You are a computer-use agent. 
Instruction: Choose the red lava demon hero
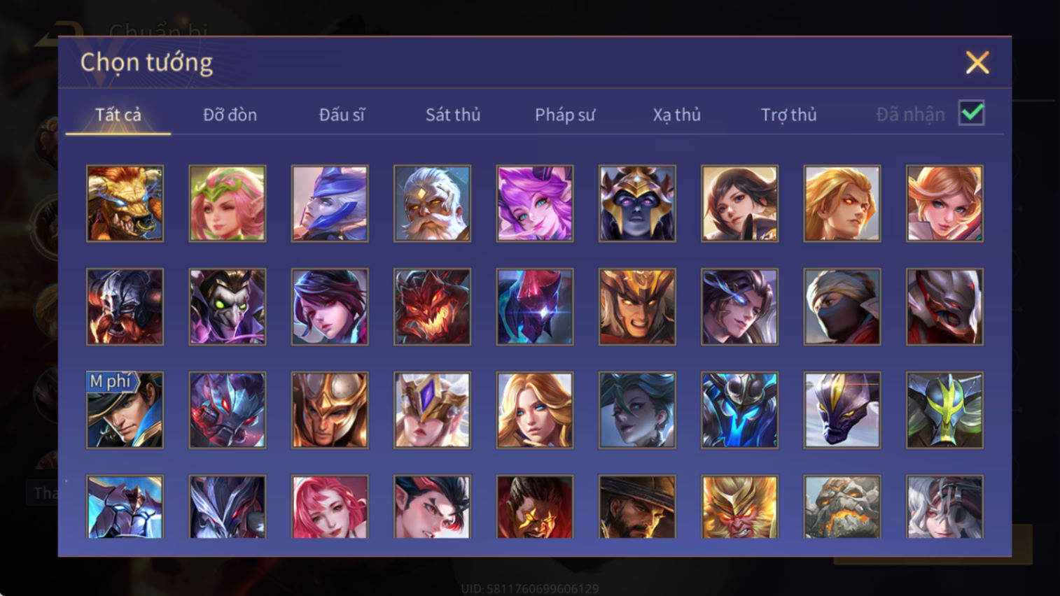[x=432, y=307]
